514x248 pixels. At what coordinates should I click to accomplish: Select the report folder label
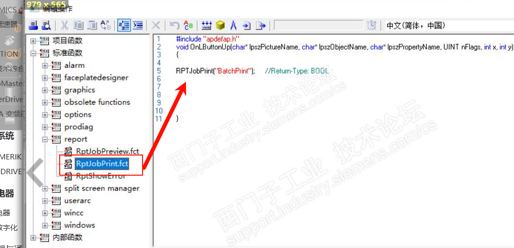(x=76, y=139)
